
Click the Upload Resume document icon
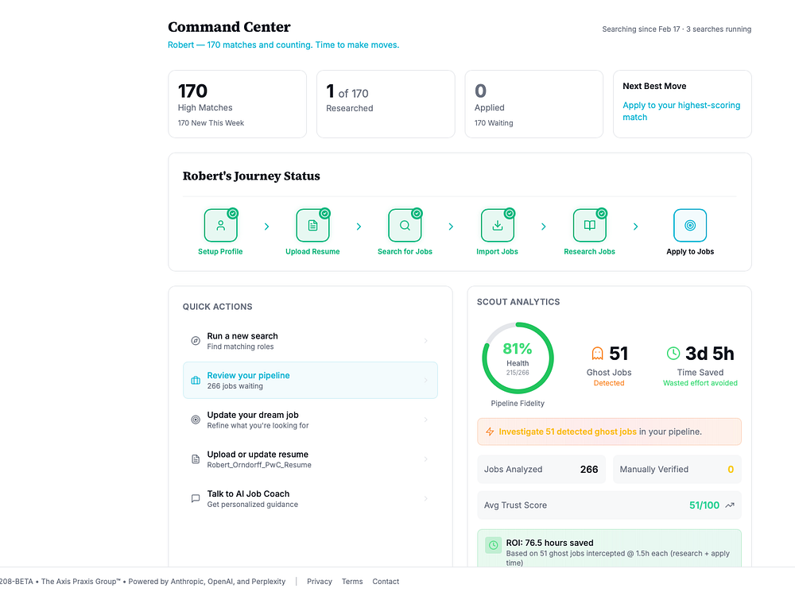pyautogui.click(x=312, y=226)
